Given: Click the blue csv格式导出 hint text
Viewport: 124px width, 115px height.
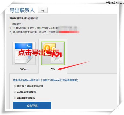Looking at the screenshot, I should tap(46, 80).
